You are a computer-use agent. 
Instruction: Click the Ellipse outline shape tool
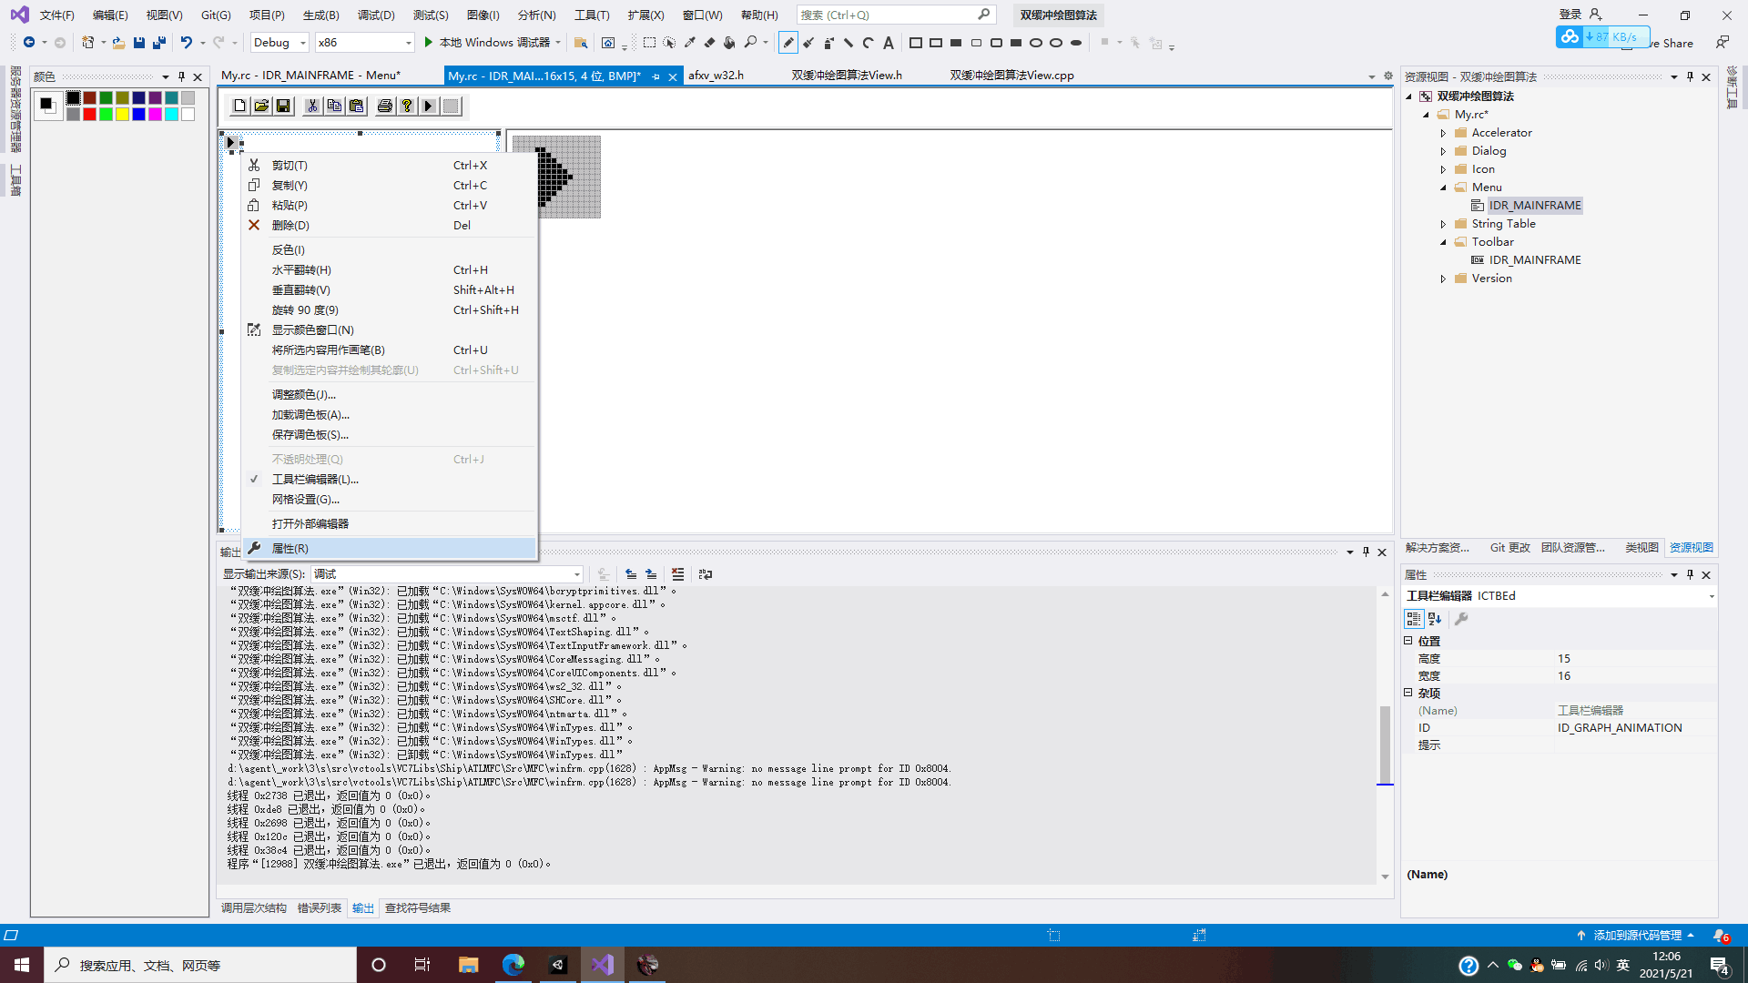tap(1036, 43)
